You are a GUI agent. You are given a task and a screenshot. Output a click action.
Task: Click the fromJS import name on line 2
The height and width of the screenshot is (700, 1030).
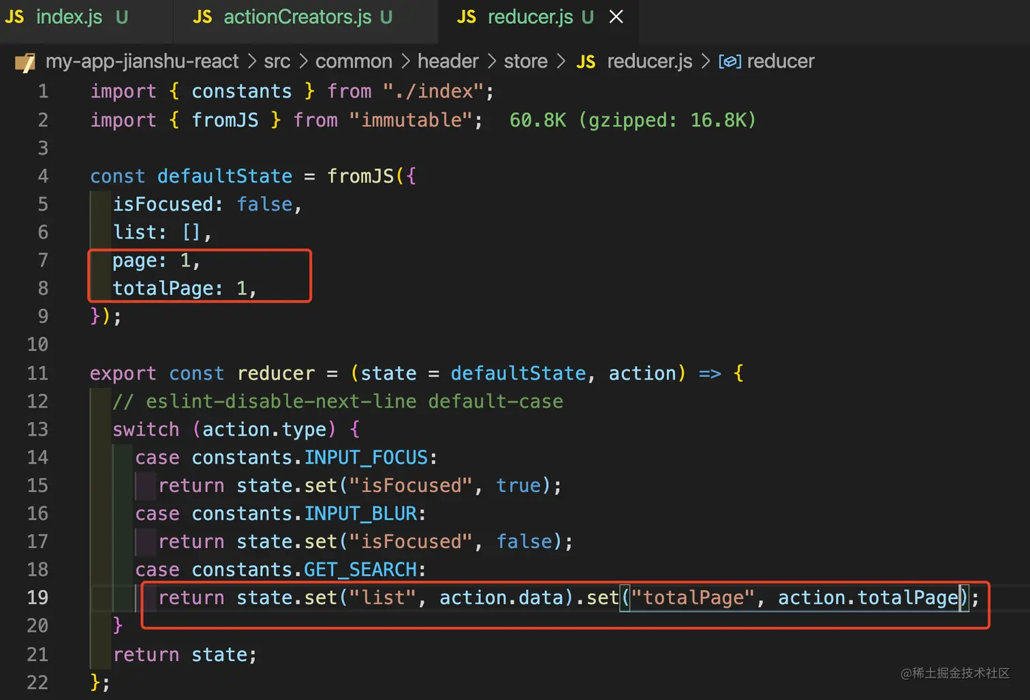point(225,120)
